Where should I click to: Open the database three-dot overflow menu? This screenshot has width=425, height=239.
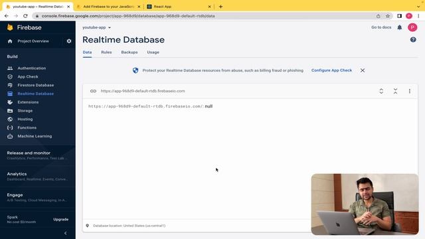pos(409,91)
